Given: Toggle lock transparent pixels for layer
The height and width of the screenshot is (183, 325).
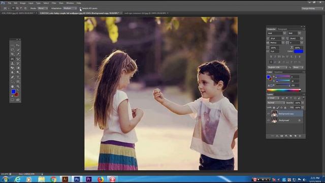Looking at the screenshot, I should 274,108.
